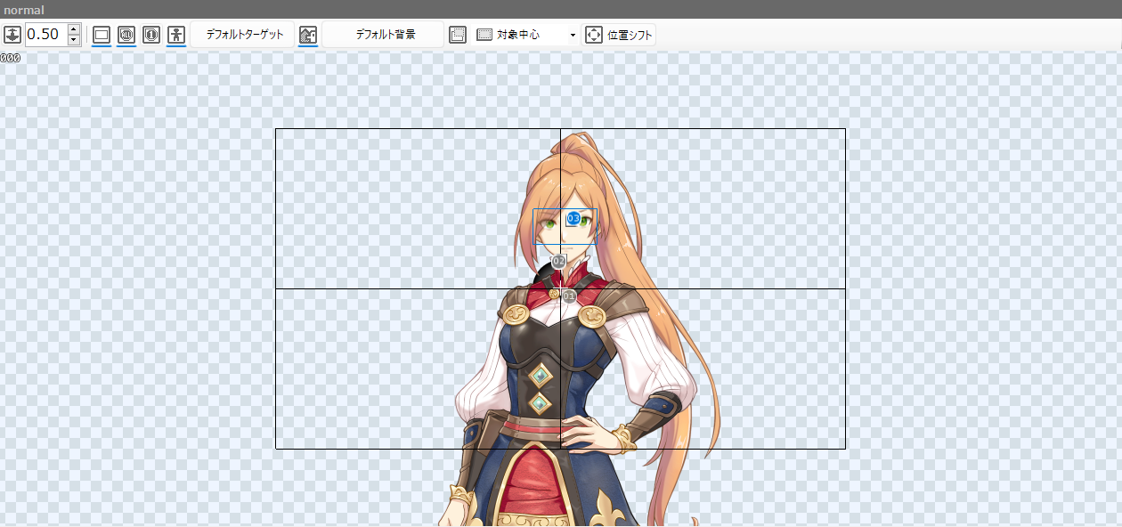The width and height of the screenshot is (1122, 527).
Task: Toggle the single-marker numbered display icon
Action: (151, 36)
